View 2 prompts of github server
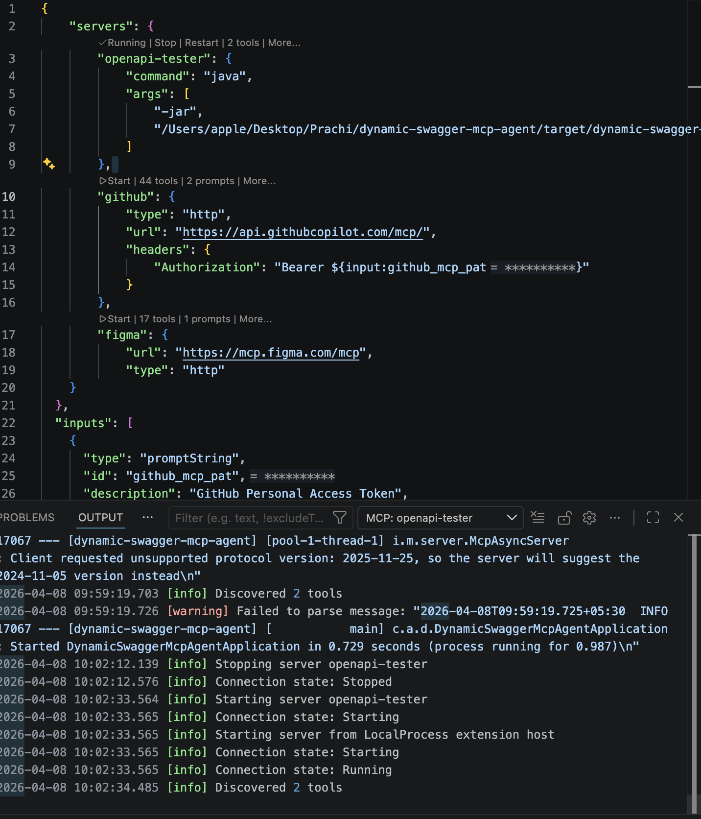Image resolution: width=701 pixels, height=819 pixels. 210,181
